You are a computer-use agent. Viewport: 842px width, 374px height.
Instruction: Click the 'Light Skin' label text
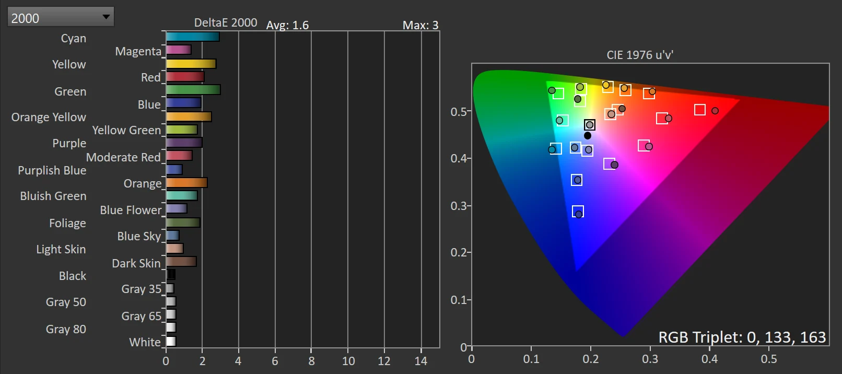point(61,249)
